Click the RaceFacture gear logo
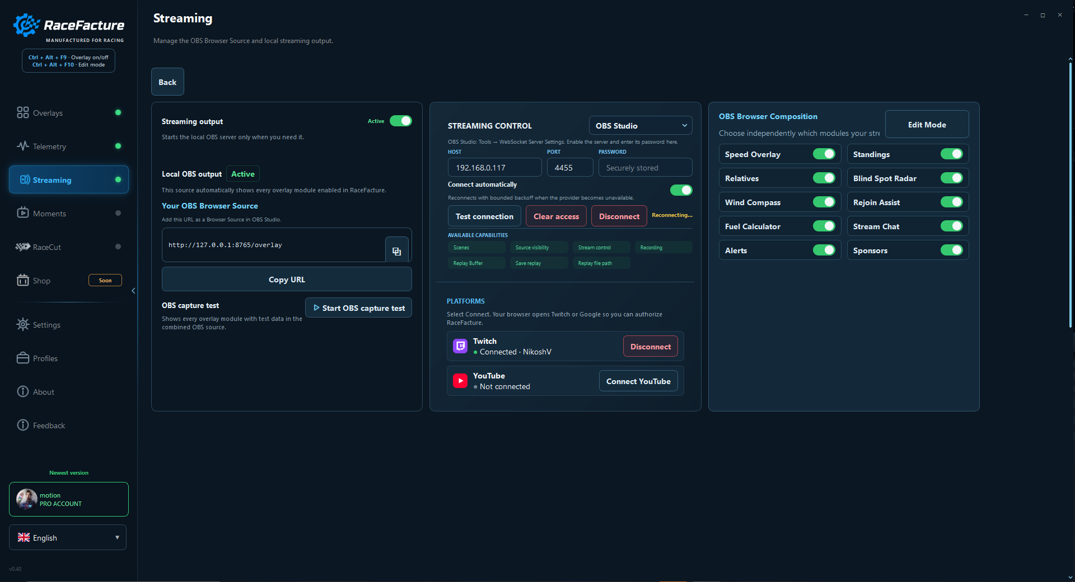The image size is (1075, 582). (x=26, y=25)
